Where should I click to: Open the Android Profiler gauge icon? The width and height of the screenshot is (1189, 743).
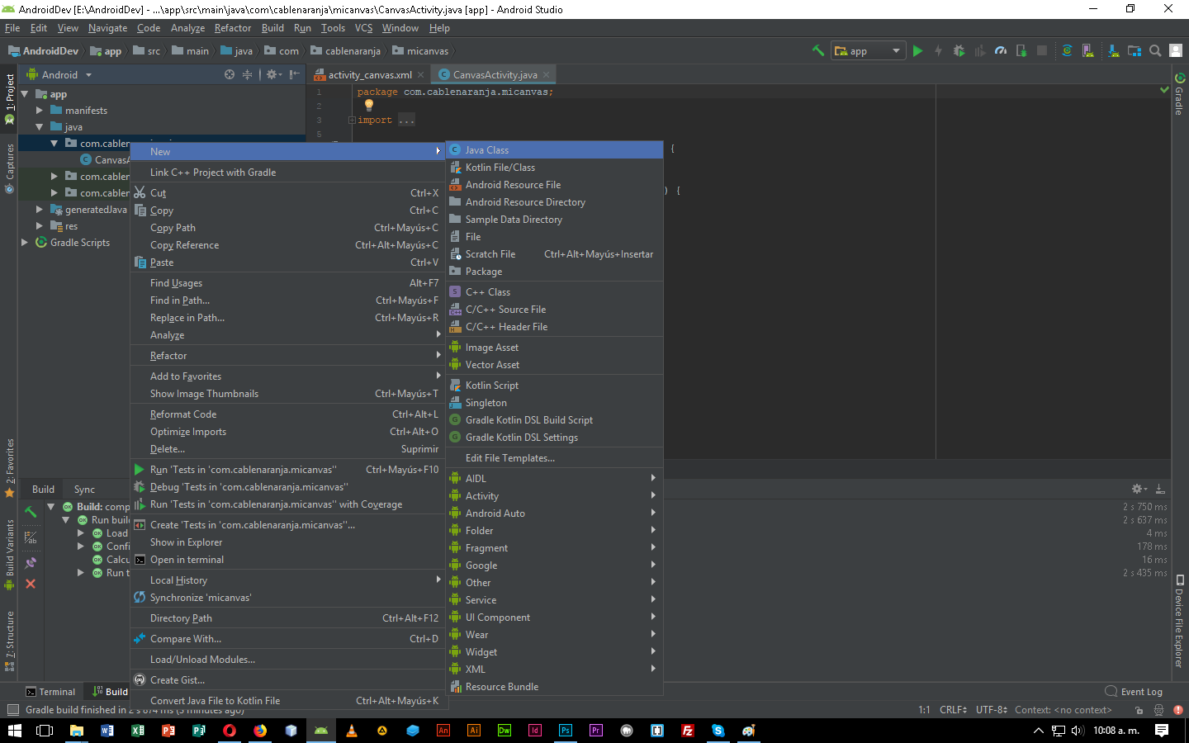point(1001,50)
